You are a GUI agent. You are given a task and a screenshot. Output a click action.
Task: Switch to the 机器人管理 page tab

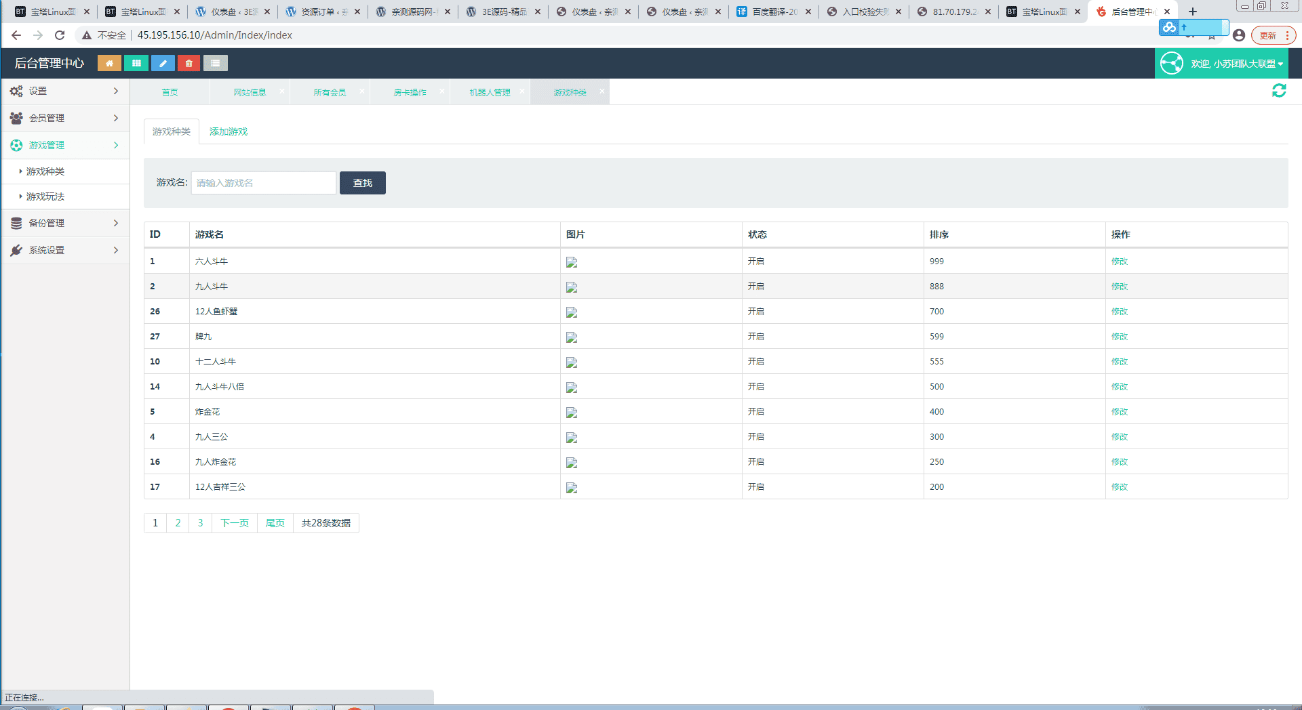(490, 92)
